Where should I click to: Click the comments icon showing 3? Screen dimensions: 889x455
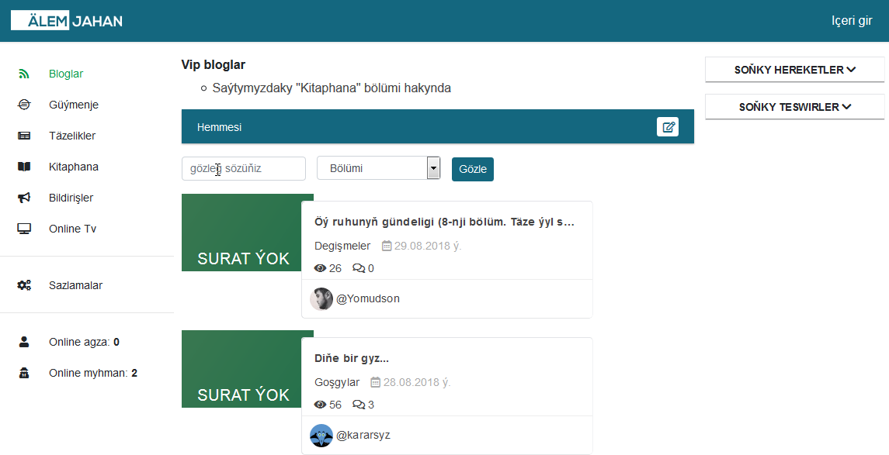pyautogui.click(x=359, y=405)
